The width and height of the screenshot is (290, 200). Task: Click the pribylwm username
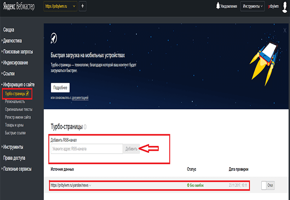(273, 6)
